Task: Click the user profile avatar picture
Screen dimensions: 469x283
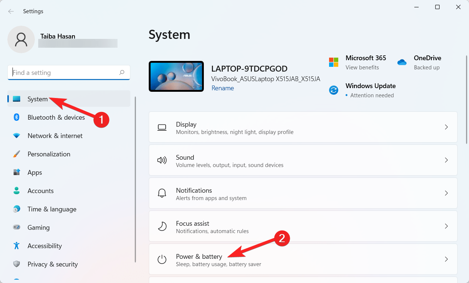Action: pyautogui.click(x=21, y=39)
